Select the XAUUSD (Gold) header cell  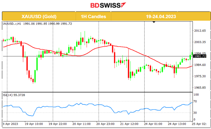(39, 16)
